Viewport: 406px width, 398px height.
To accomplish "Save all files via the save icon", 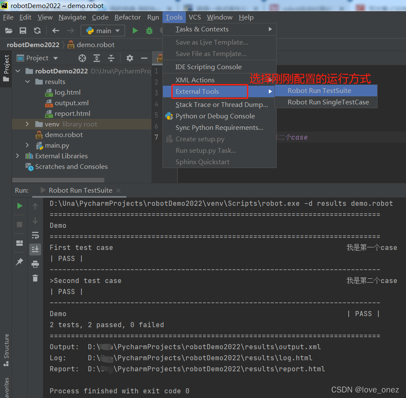I will (22, 31).
